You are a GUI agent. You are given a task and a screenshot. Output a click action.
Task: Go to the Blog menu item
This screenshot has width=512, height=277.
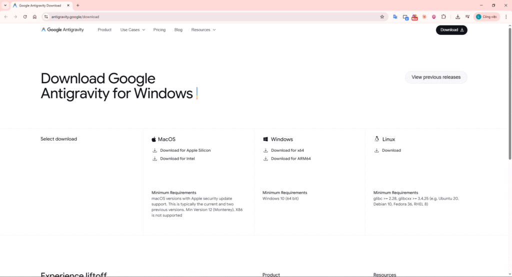click(x=178, y=30)
